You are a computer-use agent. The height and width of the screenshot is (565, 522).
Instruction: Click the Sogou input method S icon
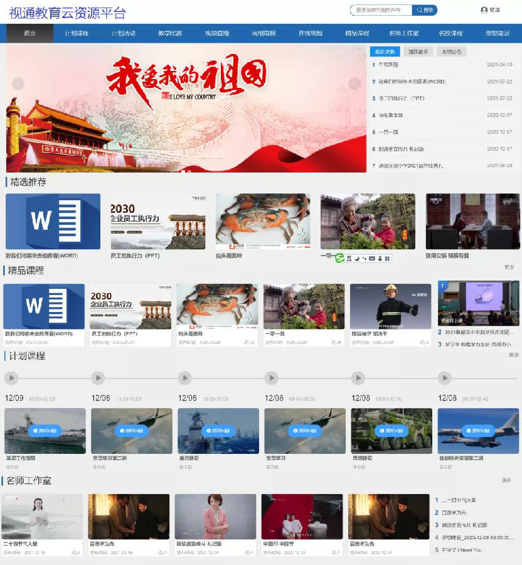pos(340,258)
